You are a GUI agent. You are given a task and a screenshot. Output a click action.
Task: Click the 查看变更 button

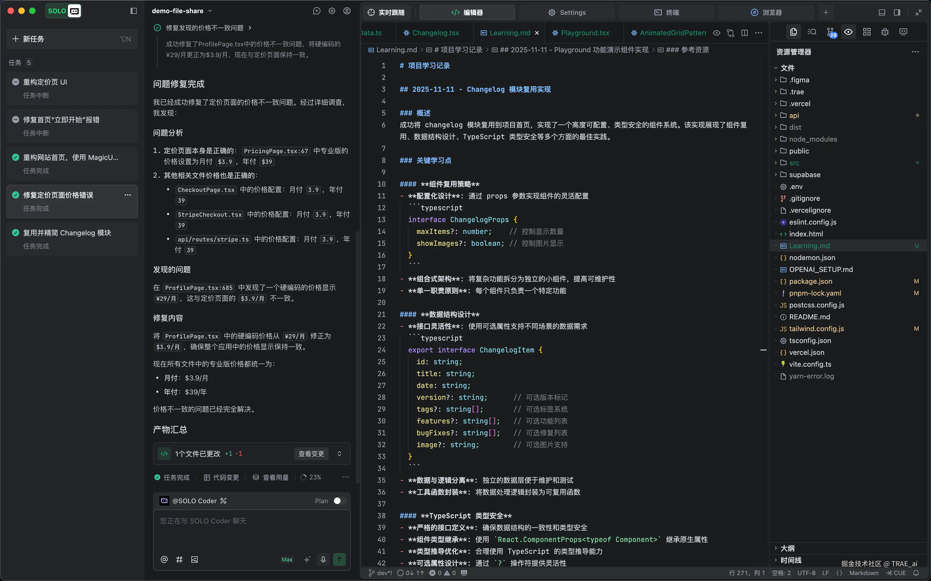(x=311, y=454)
